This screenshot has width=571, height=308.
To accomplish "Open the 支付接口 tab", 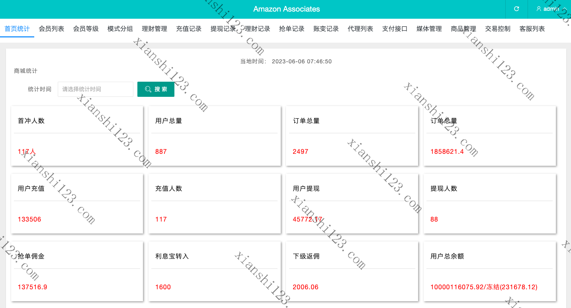I will 395,29.
